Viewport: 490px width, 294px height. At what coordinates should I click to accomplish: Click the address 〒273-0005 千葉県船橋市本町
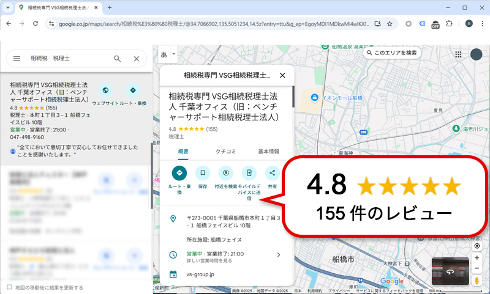233,222
